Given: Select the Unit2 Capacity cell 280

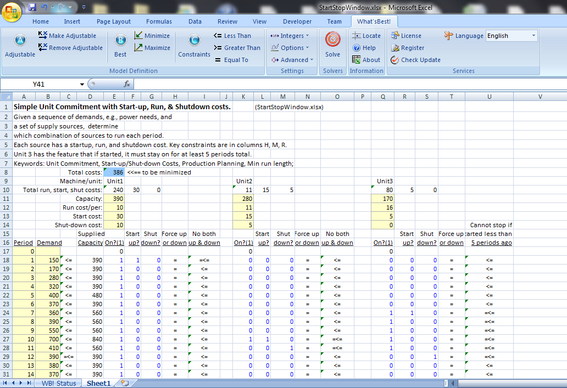Looking at the screenshot, I should pos(243,199).
